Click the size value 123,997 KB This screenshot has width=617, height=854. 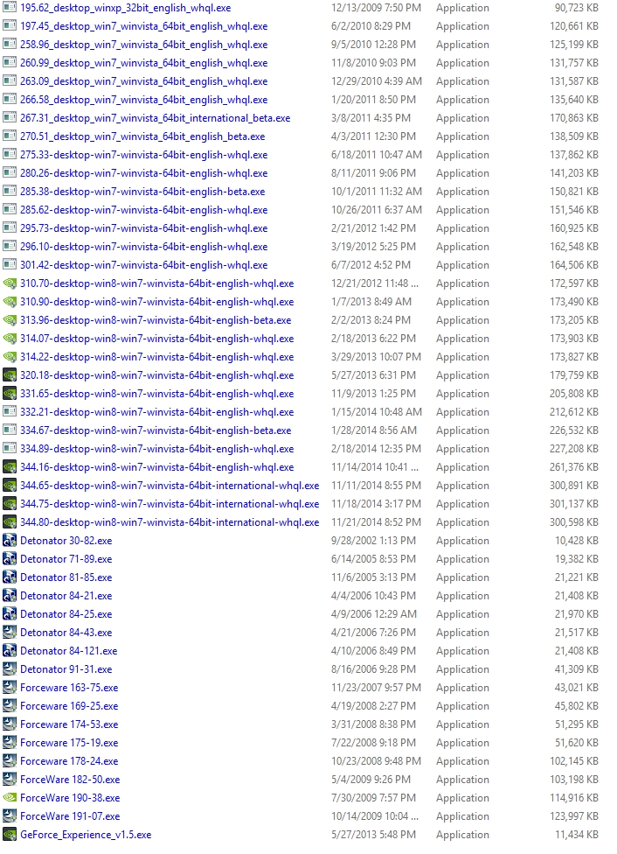click(573, 815)
